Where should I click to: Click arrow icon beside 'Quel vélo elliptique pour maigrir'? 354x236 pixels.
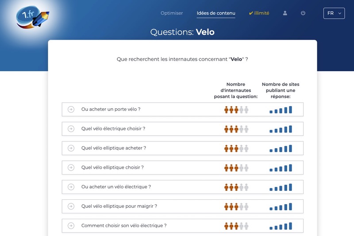71,206
